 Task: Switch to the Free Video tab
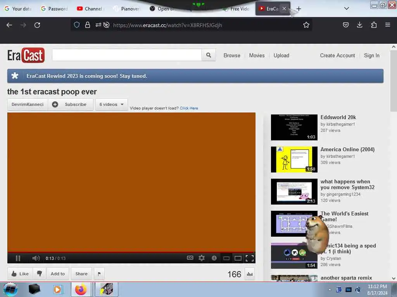[237, 9]
